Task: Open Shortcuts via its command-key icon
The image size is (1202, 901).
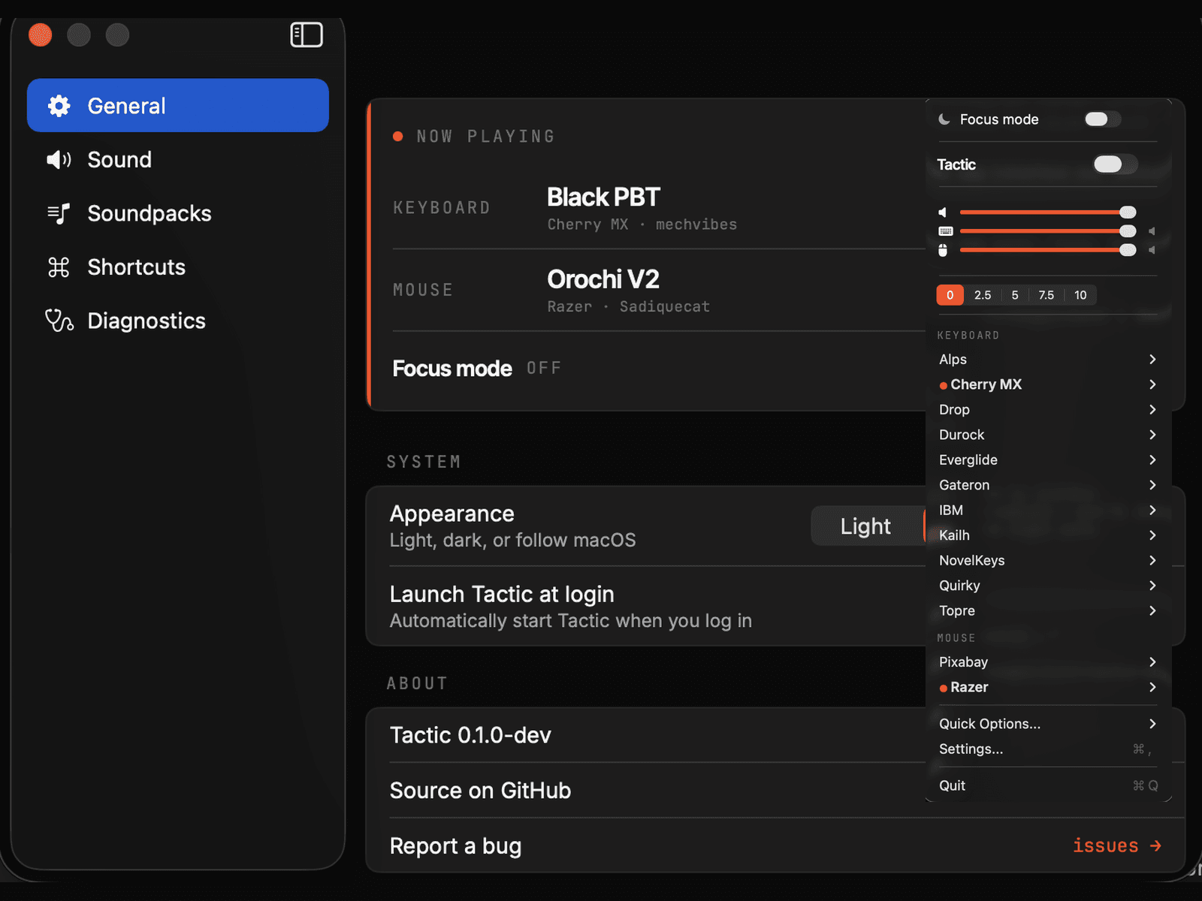Action: [59, 267]
